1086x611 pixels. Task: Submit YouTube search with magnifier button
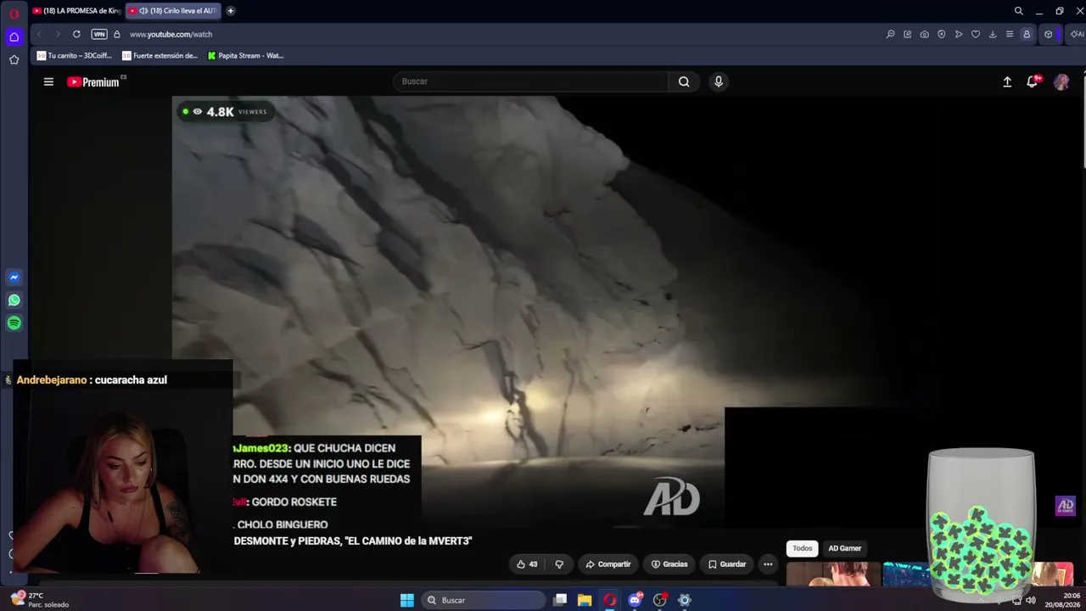[x=684, y=81]
